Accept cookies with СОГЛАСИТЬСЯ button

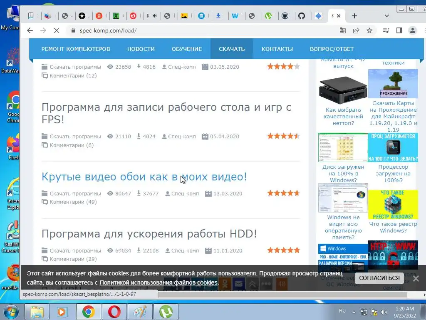tap(379, 278)
